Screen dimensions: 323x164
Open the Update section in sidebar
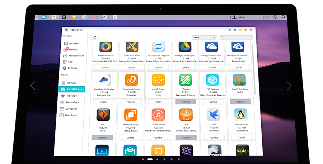pyautogui.click(x=70, y=49)
